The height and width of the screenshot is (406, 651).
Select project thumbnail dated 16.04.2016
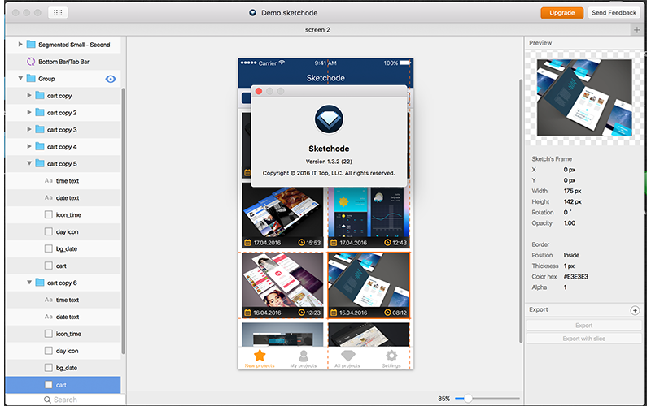[x=282, y=286]
